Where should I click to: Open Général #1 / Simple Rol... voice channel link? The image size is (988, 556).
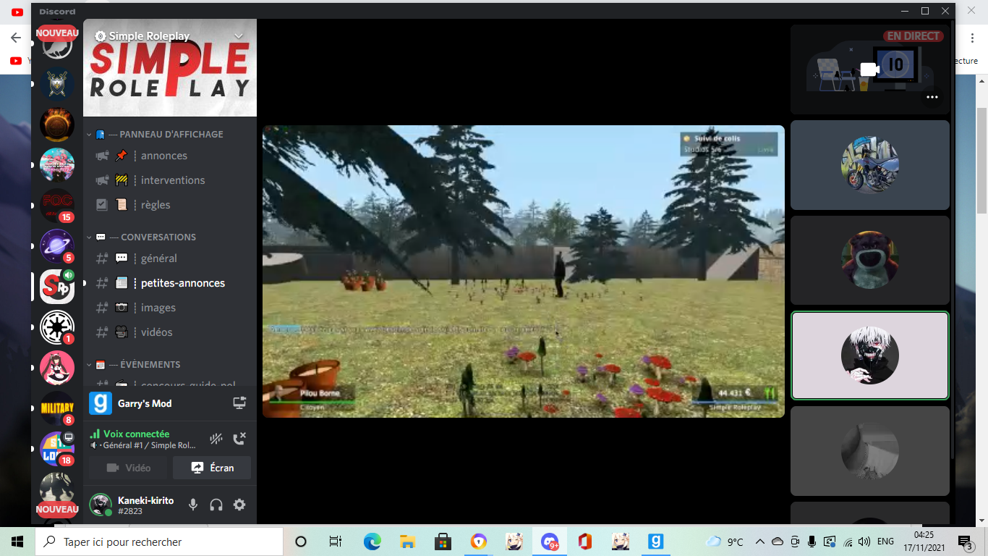coord(149,445)
